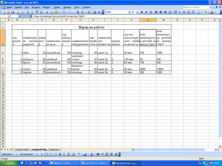
Task: Click the fill color paint bucket in formatting toolbar
Action: (x=205, y=12)
